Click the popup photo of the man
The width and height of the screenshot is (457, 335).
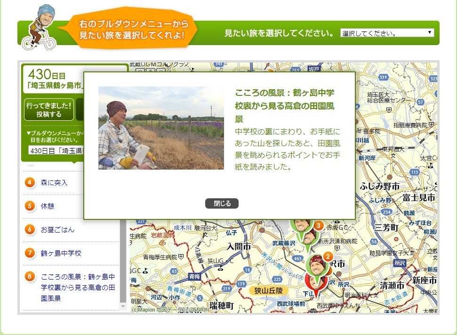pos(161,128)
